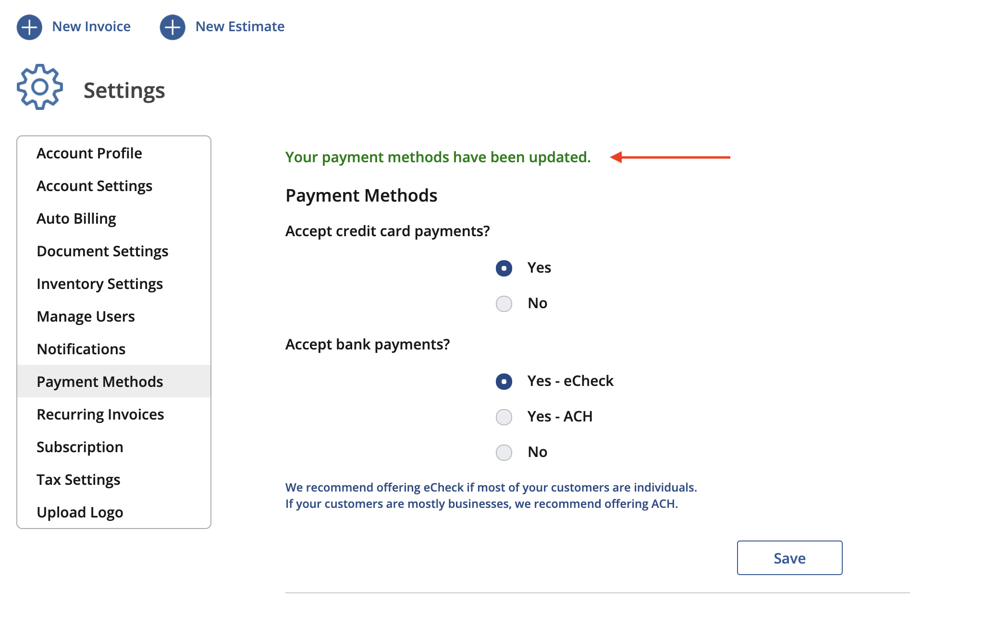984x625 pixels.
Task: Select Yes for credit card payments
Action: [x=504, y=268]
